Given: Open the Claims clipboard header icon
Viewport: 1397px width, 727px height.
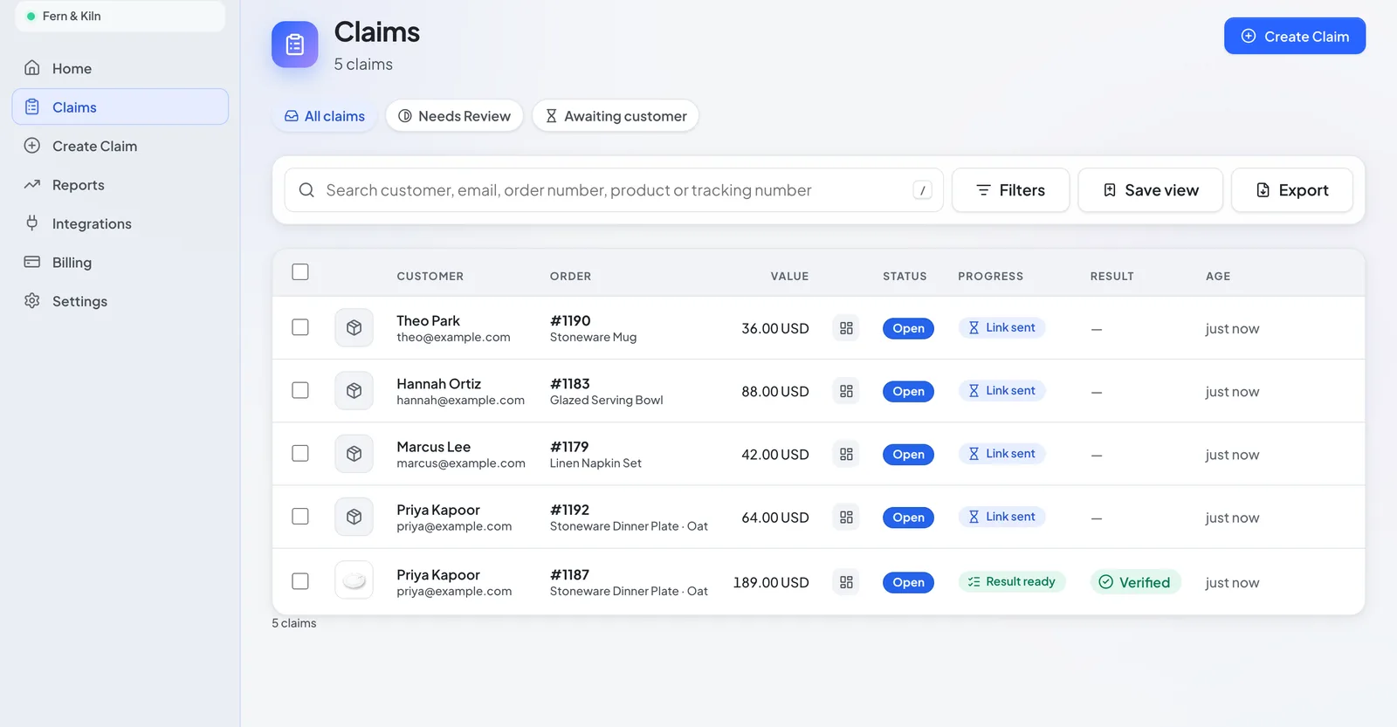Looking at the screenshot, I should tap(295, 45).
